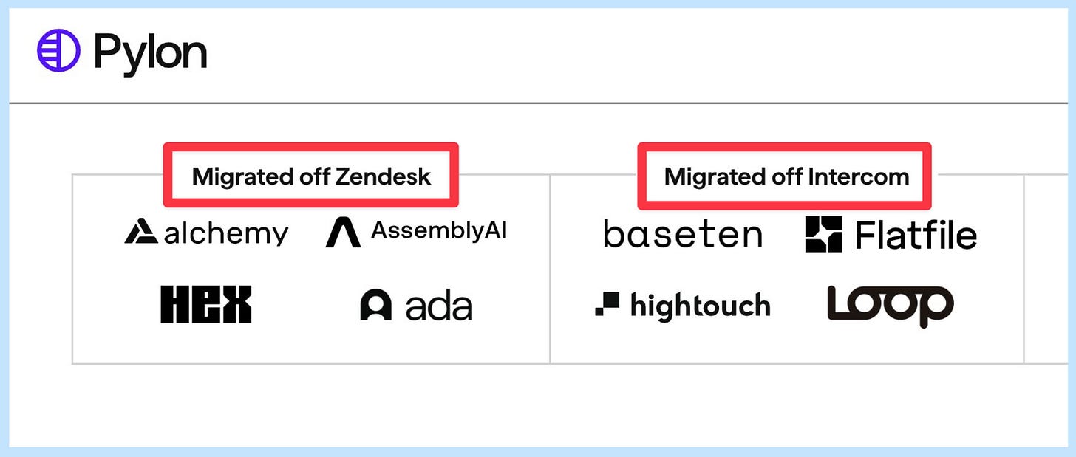Click the AssemblyAI chevron logo icon
1076x457 pixels.
click(343, 232)
